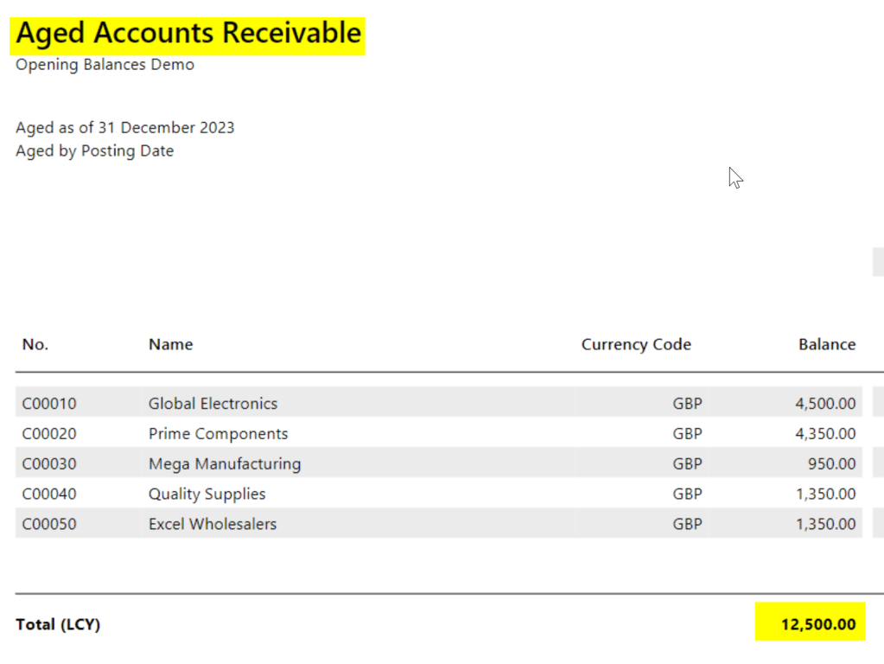Click the highlighted 12,500.00 total amount
Image resolution: width=884 pixels, height=664 pixels.
click(x=817, y=624)
